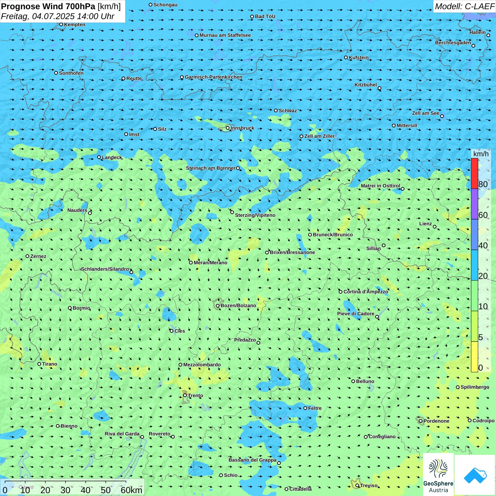Choose the green 10–20 legend segment
Screen dimensions: 496x496
coord(474,296)
